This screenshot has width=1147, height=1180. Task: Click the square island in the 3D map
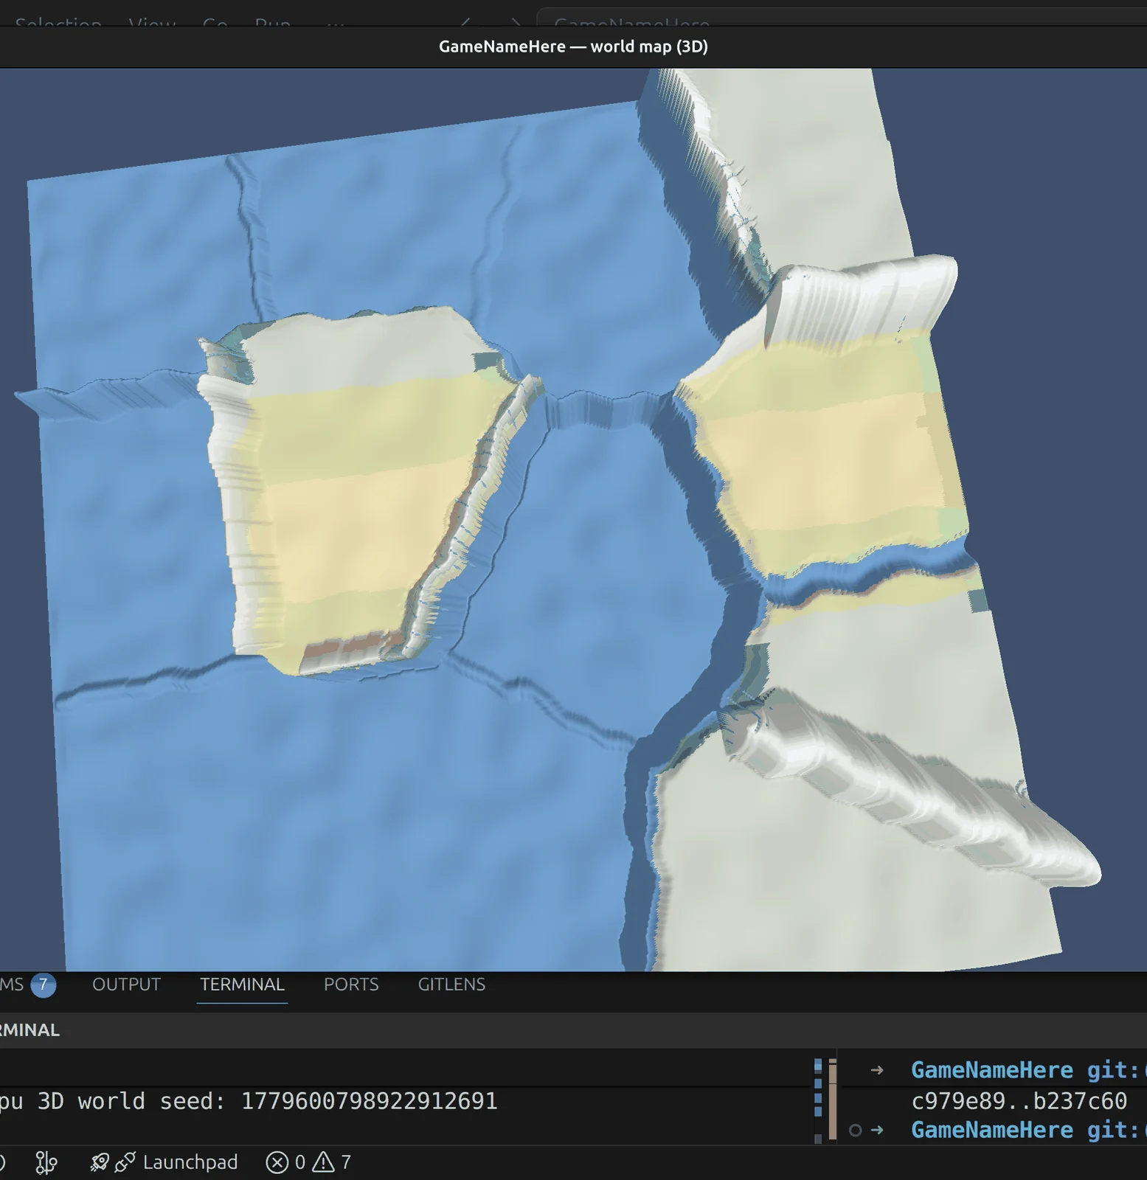[x=361, y=490]
